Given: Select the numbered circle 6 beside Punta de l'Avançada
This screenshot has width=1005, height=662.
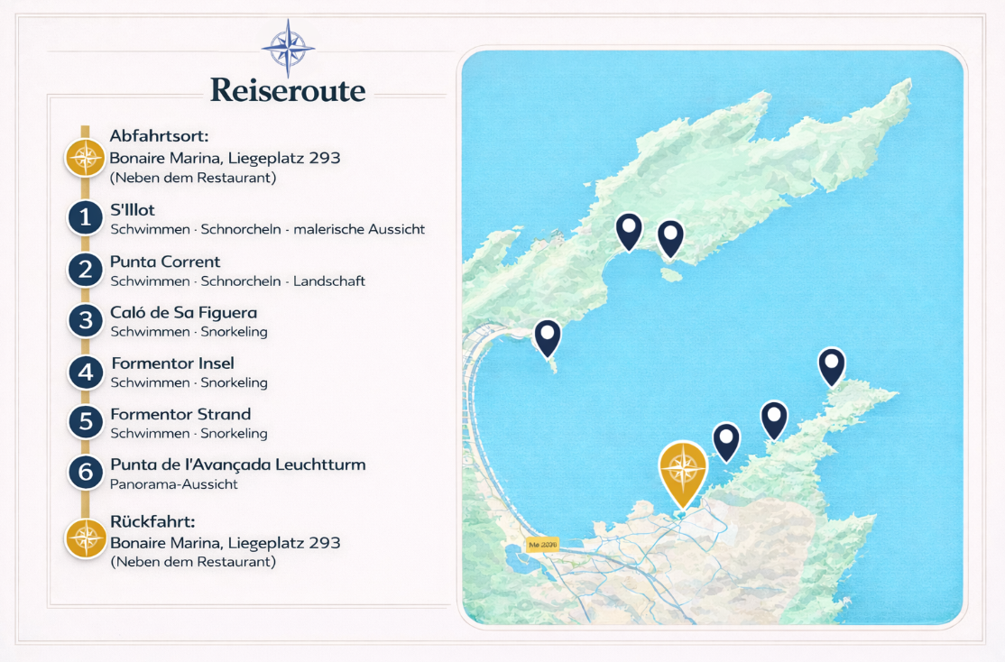Looking at the screenshot, I should (84, 472).
